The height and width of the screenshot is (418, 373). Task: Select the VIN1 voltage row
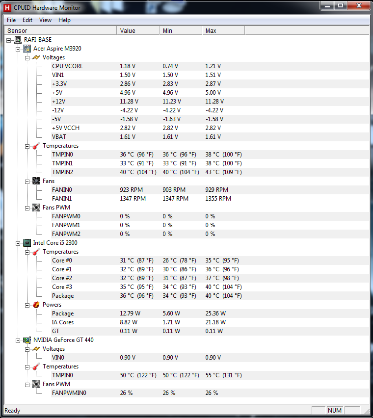pyautogui.click(x=210, y=75)
